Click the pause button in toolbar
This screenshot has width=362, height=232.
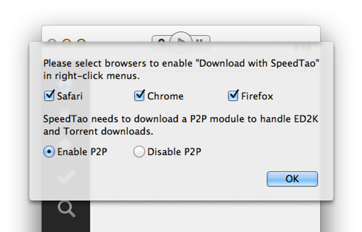(x=200, y=40)
